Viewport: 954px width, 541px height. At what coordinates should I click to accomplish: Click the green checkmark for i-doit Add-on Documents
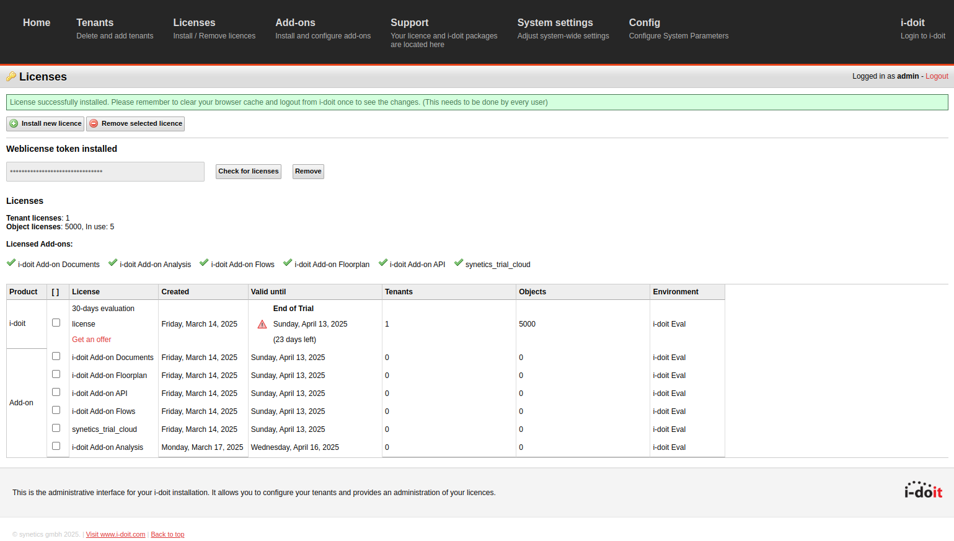[11, 263]
